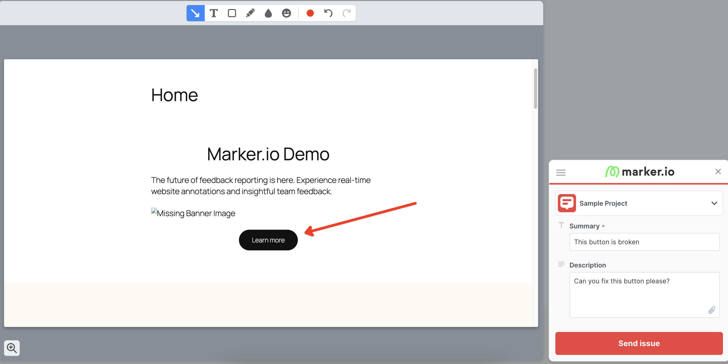728x364 pixels.
Task: Click the Redo arrow
Action: click(x=347, y=13)
